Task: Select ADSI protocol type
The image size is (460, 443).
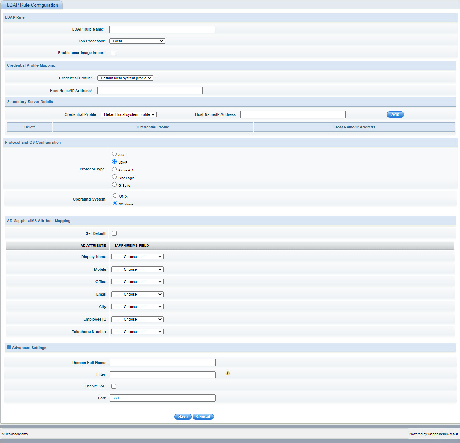Action: (x=114, y=154)
